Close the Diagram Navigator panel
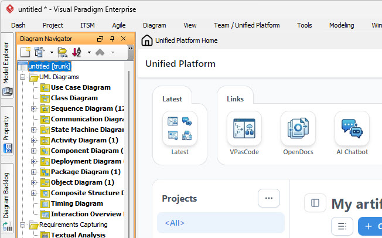This screenshot has height=238, width=382. tap(123, 39)
